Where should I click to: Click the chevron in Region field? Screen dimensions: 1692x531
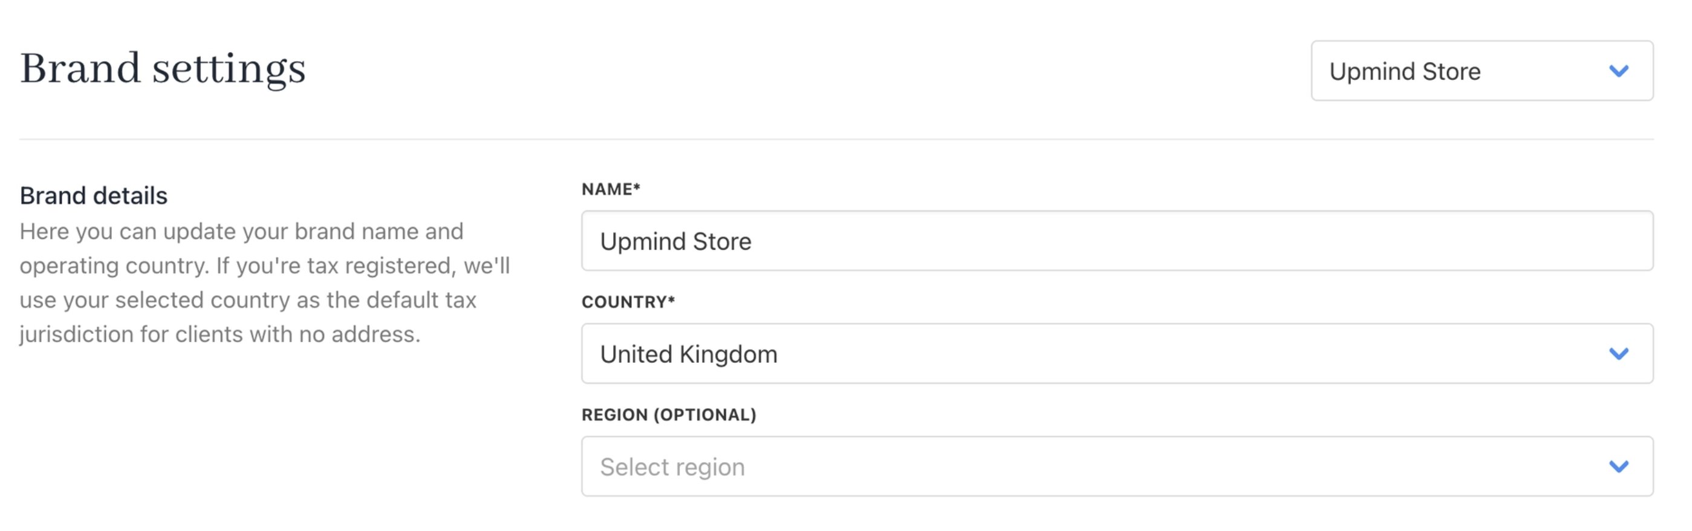tap(1618, 467)
